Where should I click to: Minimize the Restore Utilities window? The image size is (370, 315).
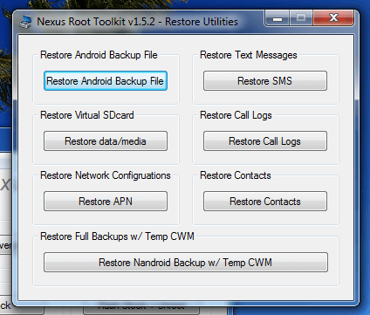(x=277, y=18)
